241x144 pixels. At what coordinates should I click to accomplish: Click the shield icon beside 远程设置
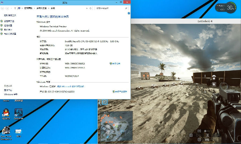tap(2, 25)
